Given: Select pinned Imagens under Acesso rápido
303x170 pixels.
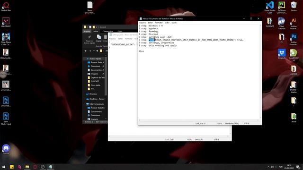Looking at the screenshot, I should 95,74.
